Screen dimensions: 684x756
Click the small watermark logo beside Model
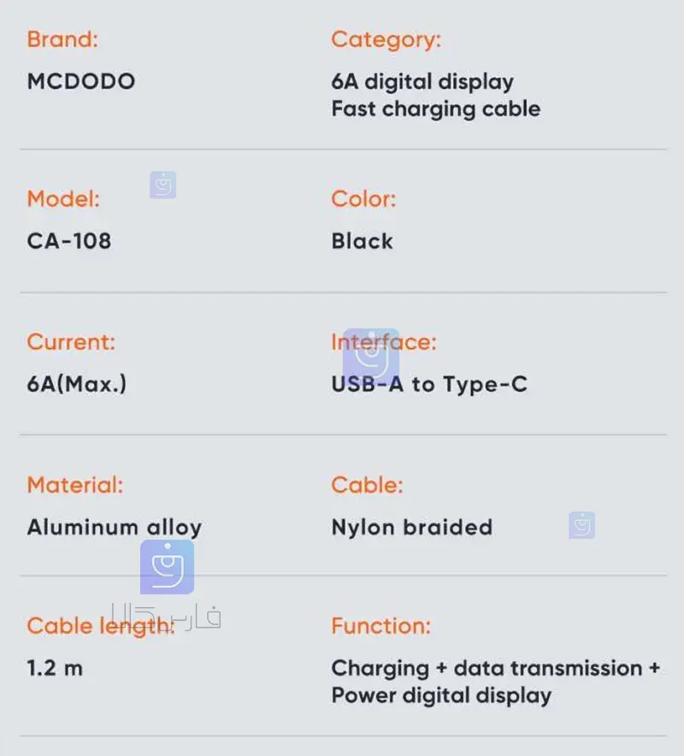(162, 185)
